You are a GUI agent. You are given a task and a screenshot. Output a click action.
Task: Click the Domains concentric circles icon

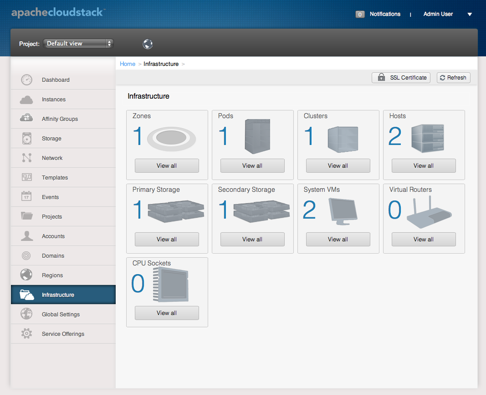click(26, 255)
